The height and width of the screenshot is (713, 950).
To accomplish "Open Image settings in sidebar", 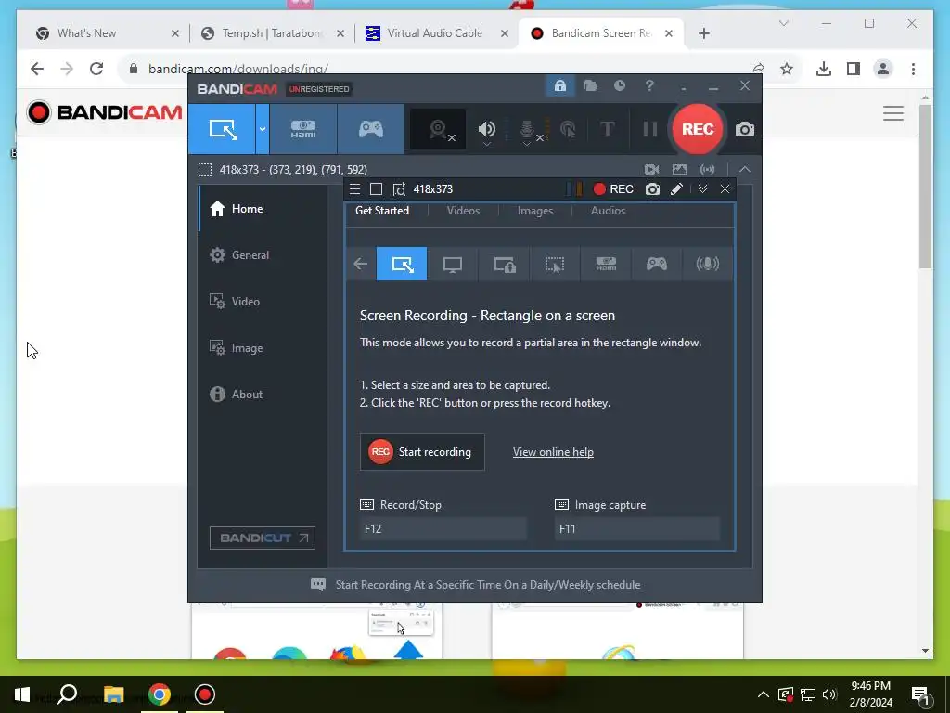I will click(263, 348).
